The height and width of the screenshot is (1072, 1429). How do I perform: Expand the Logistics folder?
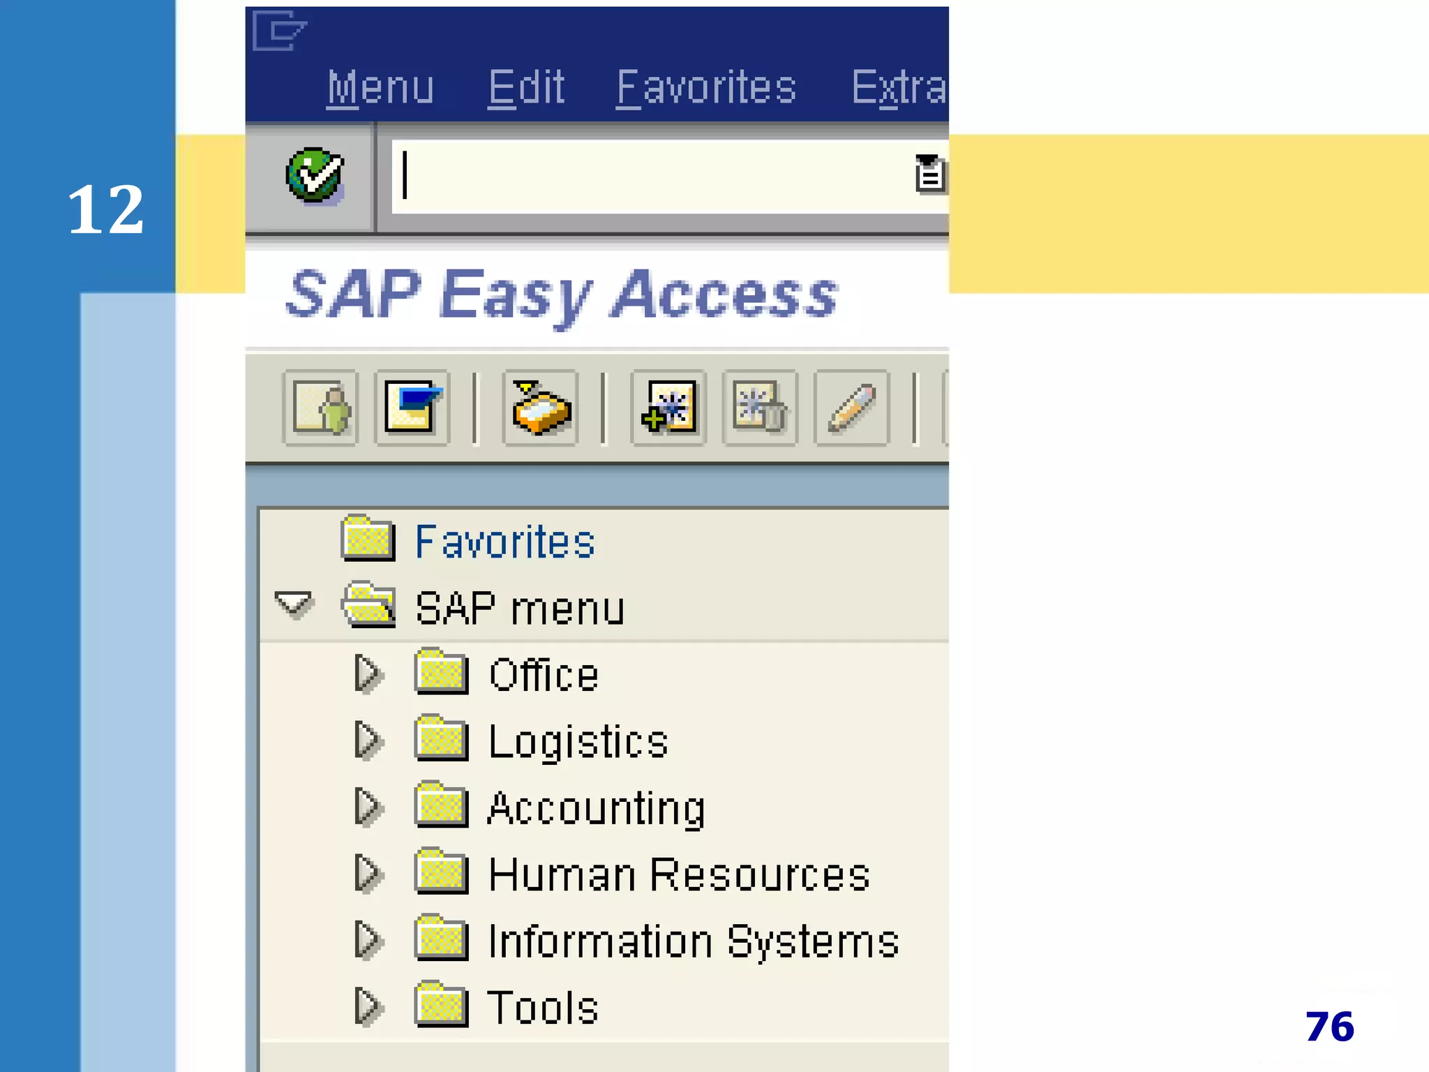point(368,740)
